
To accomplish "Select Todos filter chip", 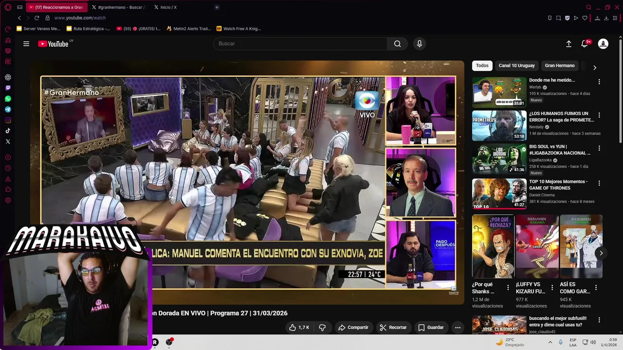I will coord(482,66).
